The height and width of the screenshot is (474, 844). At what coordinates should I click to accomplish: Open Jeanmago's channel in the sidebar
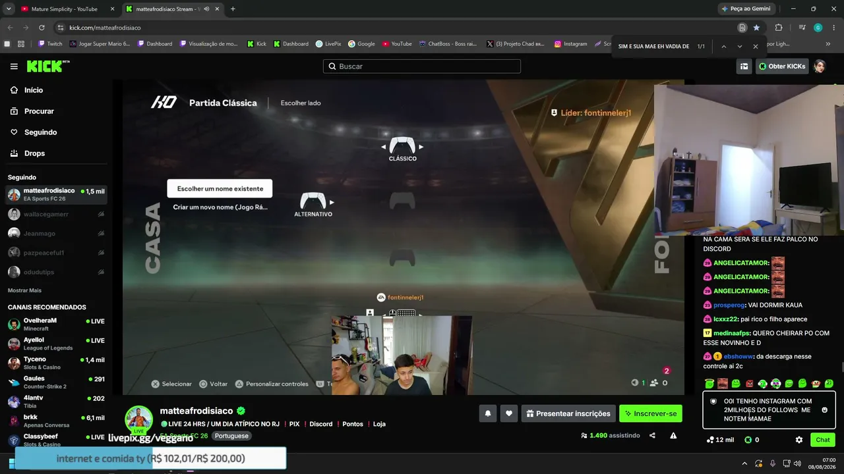click(56, 234)
